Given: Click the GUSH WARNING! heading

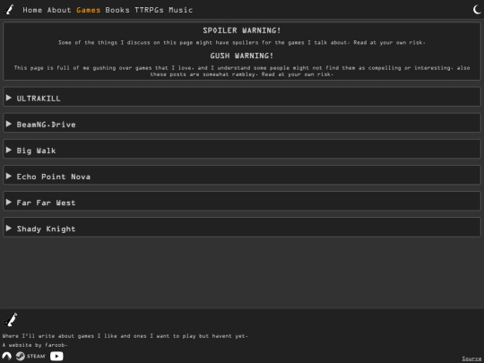Looking at the screenshot, I should click(x=242, y=56).
